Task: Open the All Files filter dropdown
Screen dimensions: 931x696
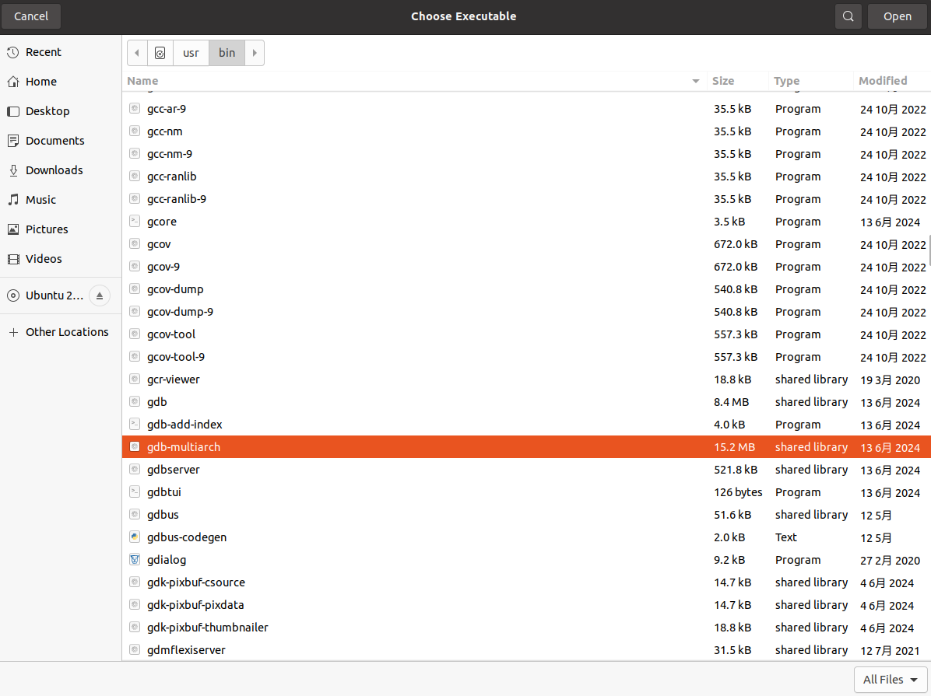Action: point(890,680)
